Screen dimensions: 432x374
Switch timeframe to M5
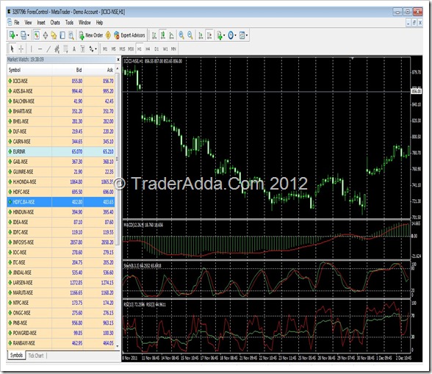[113, 49]
